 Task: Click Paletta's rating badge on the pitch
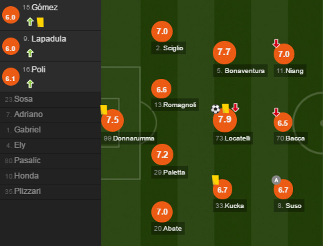pos(161,154)
